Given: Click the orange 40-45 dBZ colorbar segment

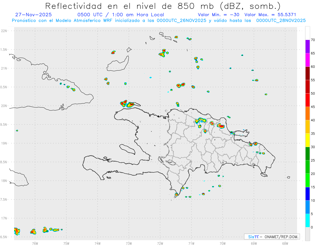Looking at the screenshot, I should (307, 114).
